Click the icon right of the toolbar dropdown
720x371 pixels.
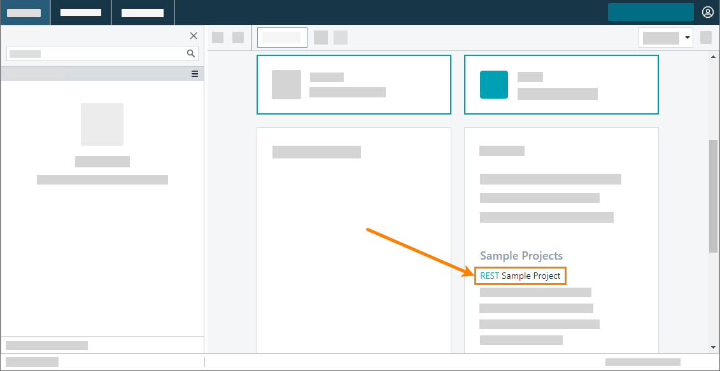(706, 37)
